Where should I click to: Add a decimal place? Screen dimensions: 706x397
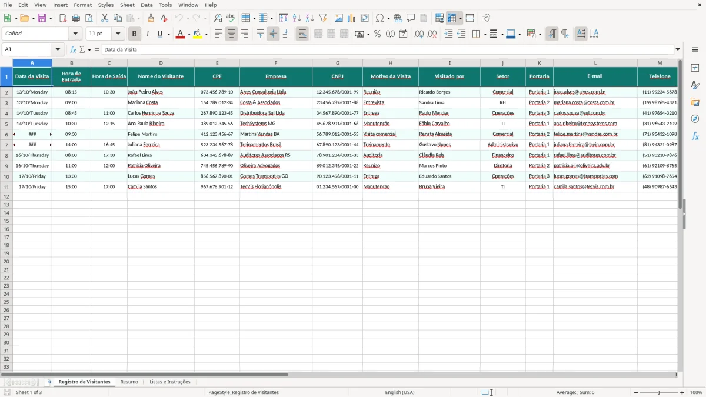tap(419, 34)
